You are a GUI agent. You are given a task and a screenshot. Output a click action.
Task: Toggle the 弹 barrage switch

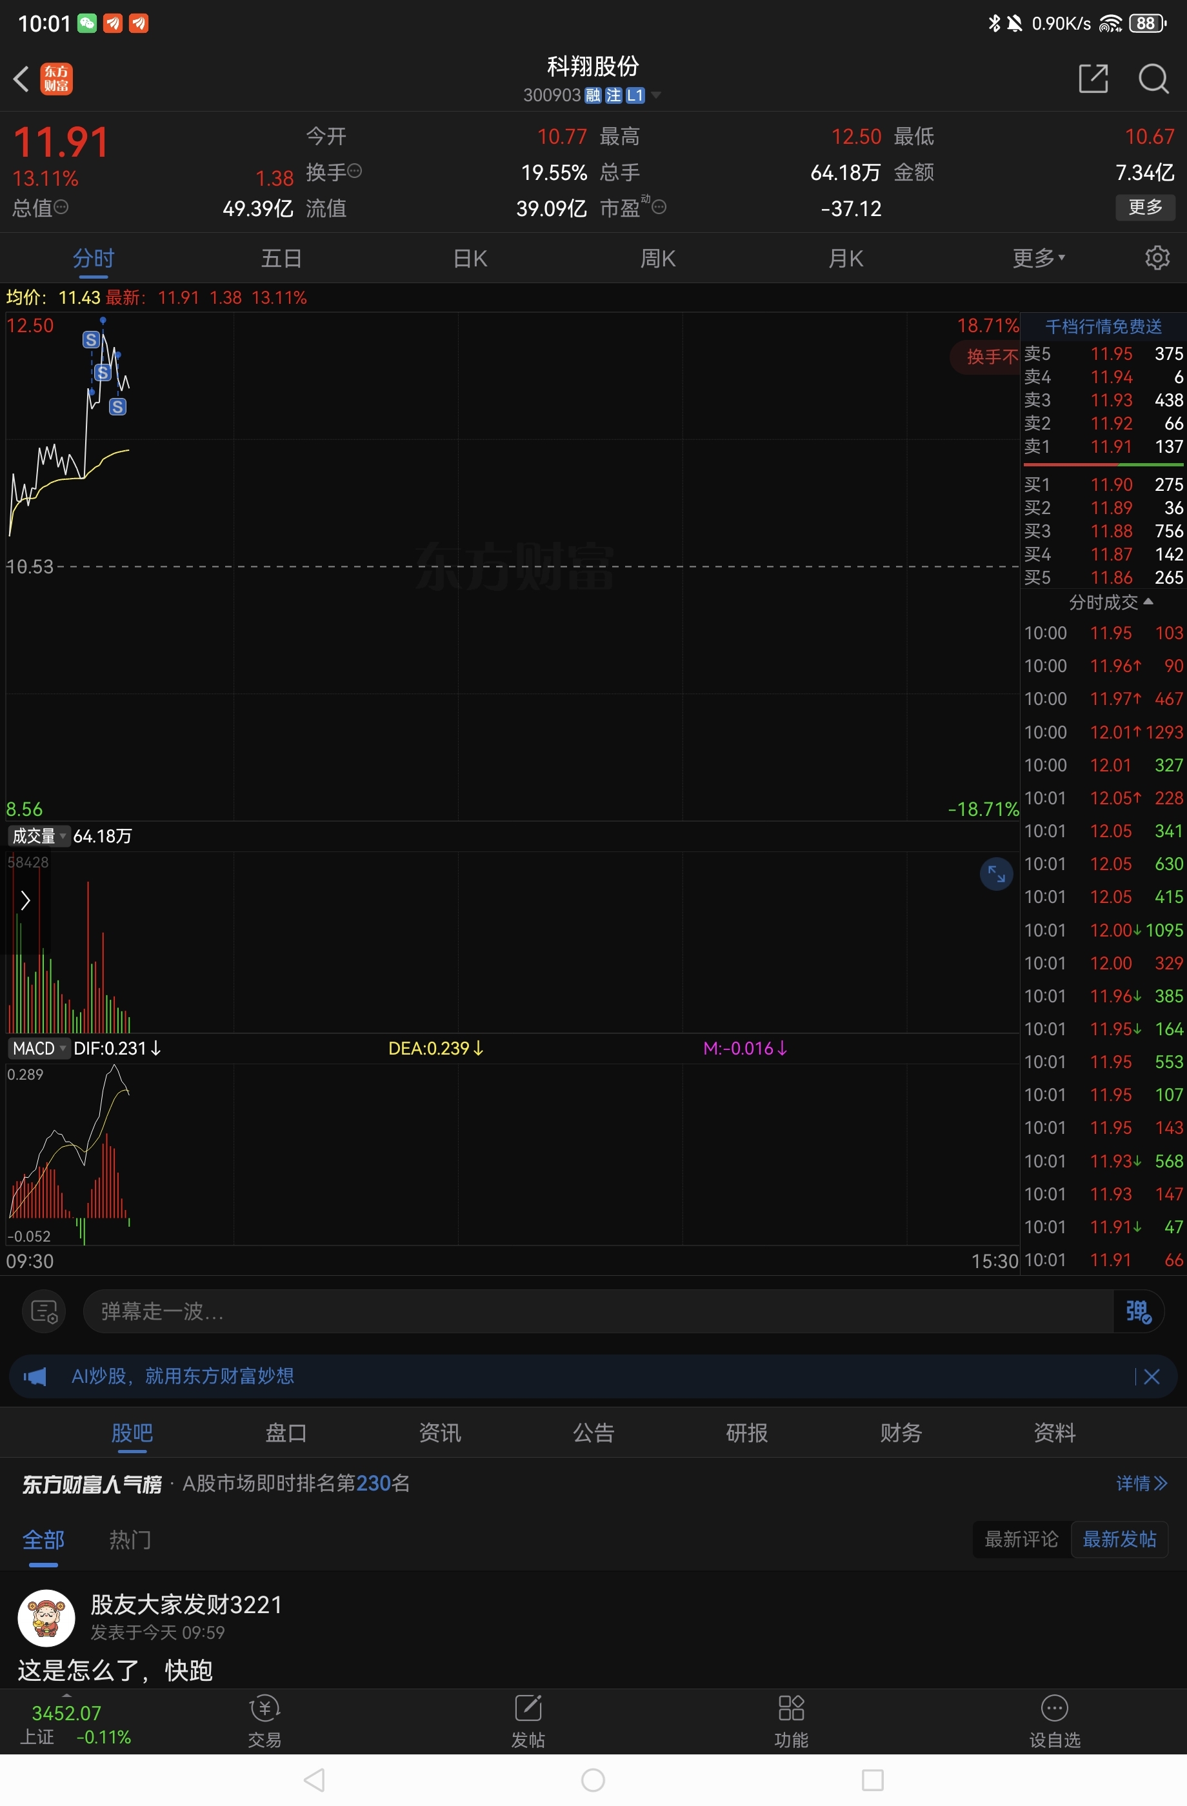[x=1138, y=1311]
